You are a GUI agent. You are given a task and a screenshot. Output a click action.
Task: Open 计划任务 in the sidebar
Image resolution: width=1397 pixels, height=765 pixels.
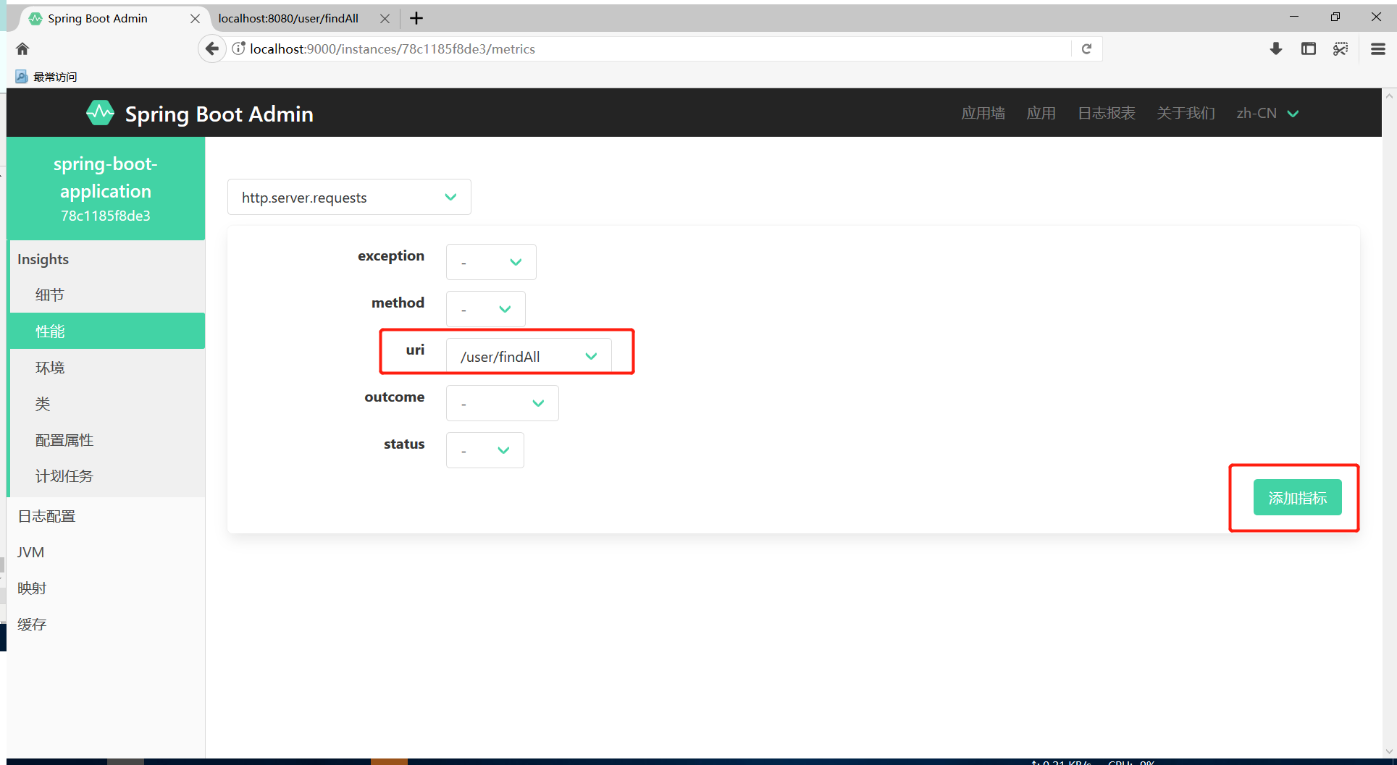coord(107,476)
